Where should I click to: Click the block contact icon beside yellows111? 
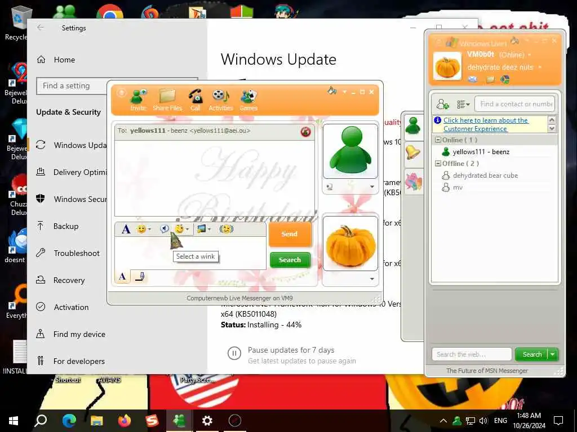305,132
